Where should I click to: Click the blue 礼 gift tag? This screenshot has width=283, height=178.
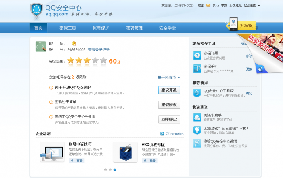261,69
